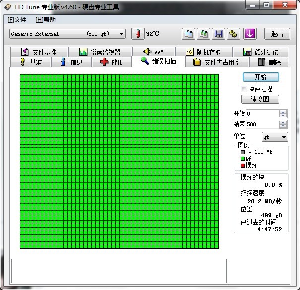Increase the 开始 start value with up arrow
This screenshot has height=290, width=300.
click(x=283, y=112)
